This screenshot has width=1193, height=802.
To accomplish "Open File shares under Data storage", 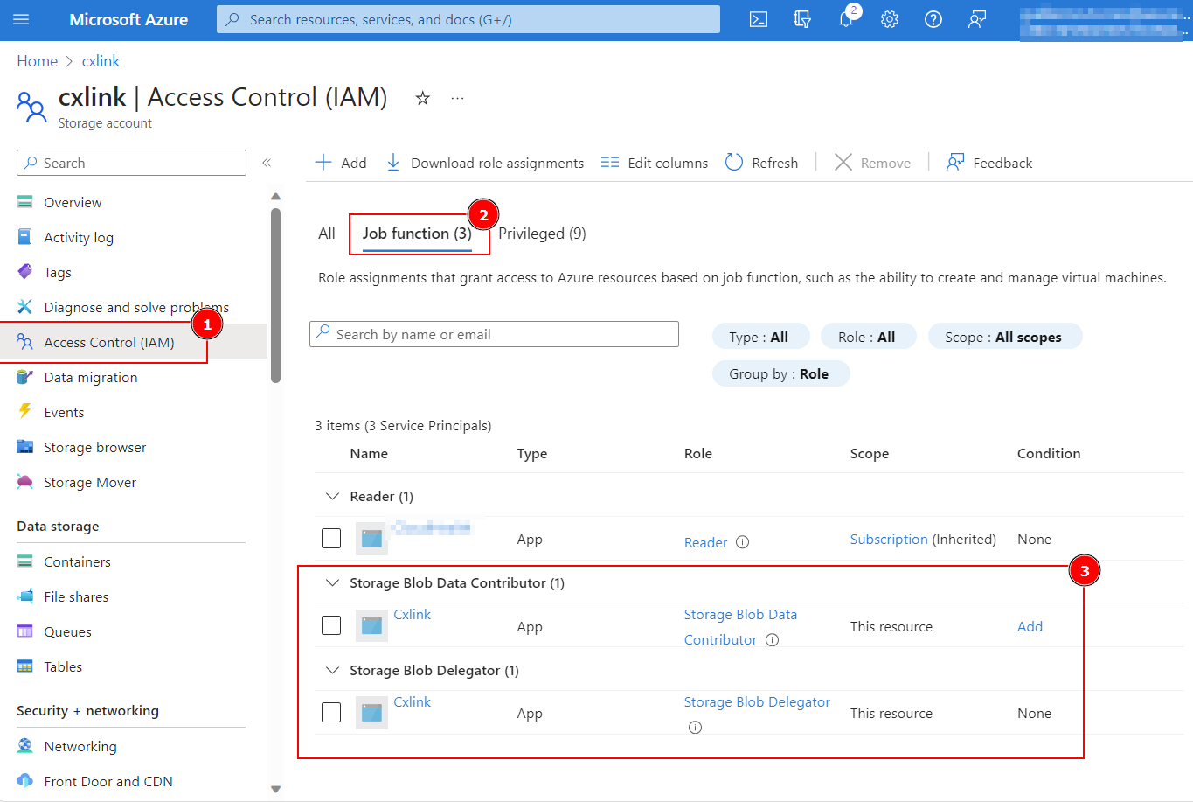I will point(77,596).
